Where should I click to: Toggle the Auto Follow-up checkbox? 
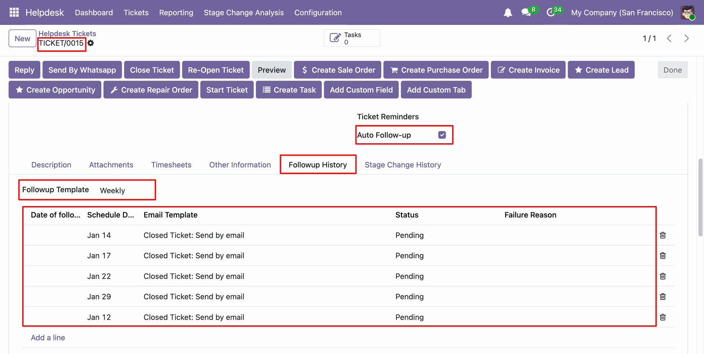[x=442, y=135]
